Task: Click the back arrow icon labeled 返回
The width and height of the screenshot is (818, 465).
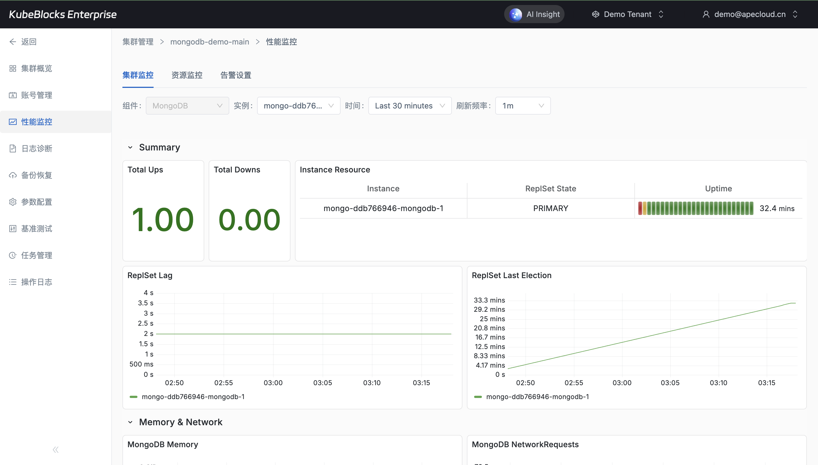Action: 13,42
